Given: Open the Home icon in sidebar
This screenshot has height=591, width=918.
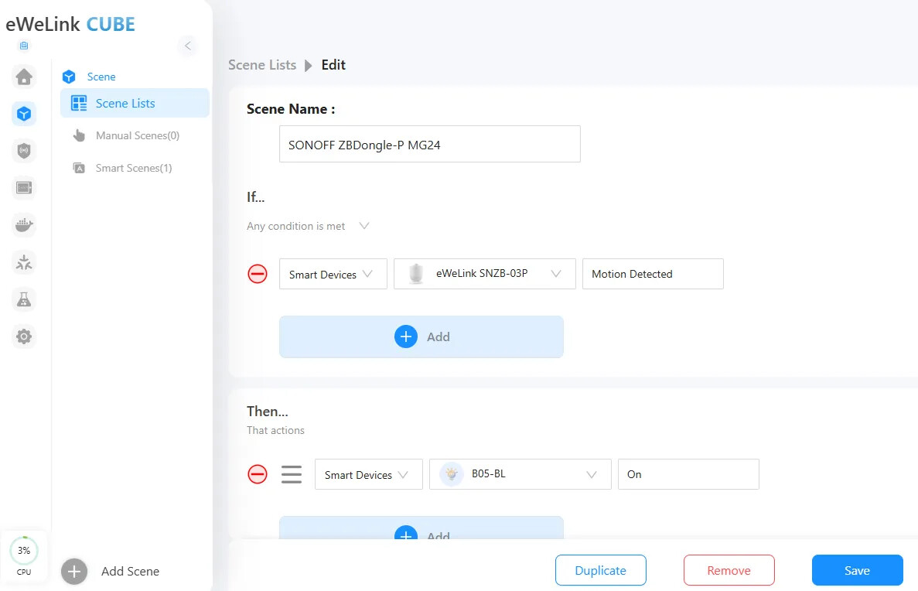Looking at the screenshot, I should coord(25,77).
